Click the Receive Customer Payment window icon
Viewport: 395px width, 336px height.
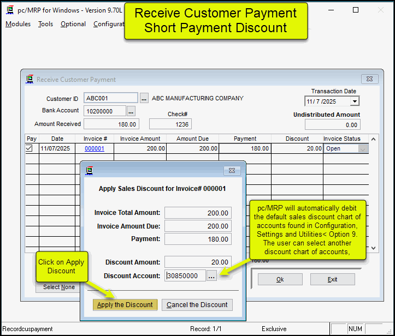[x=30, y=79]
